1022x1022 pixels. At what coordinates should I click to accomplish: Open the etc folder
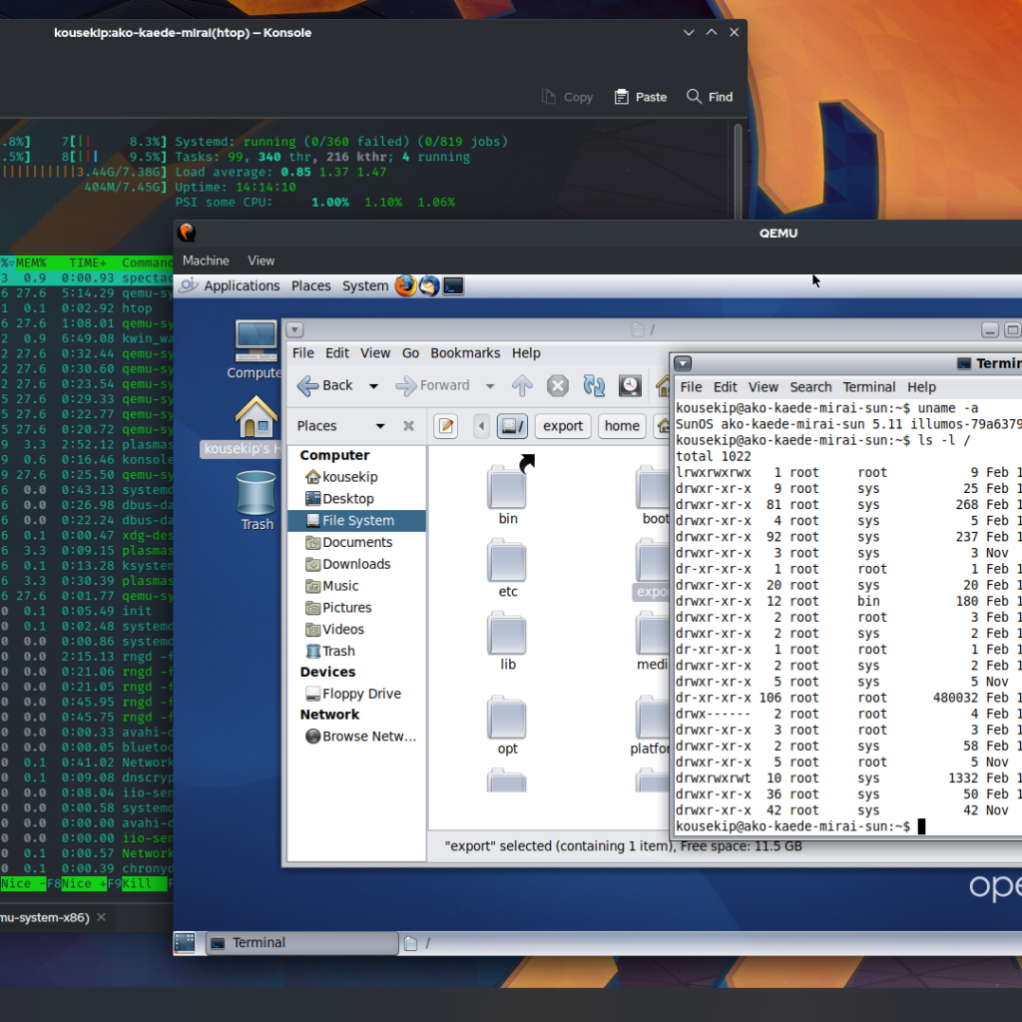tap(508, 567)
